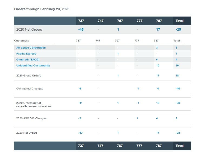This screenshot has width=205, height=154.
Task: Click -28 total in Orders net of cancellations row
Action: [x=178, y=103]
